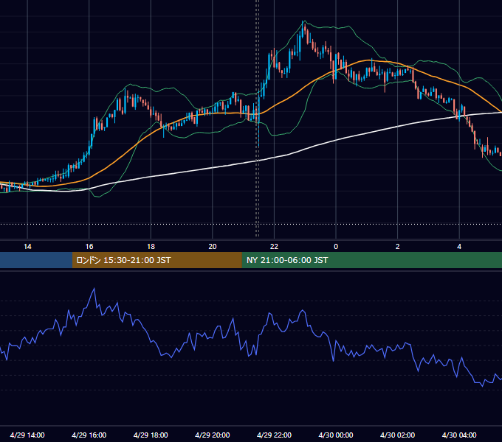This screenshot has height=442, width=502.
Task: Click the vertical dotted crosshair marker
Action: click(257, 118)
